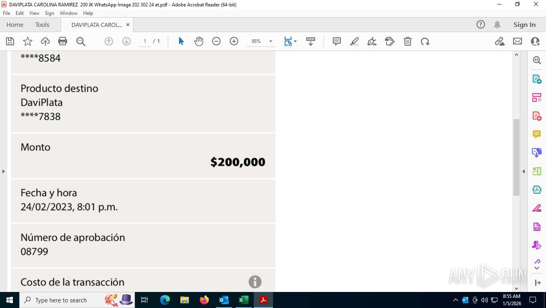Select the highlight text pen
Viewport: 546px width, 308px height.
pos(354,41)
